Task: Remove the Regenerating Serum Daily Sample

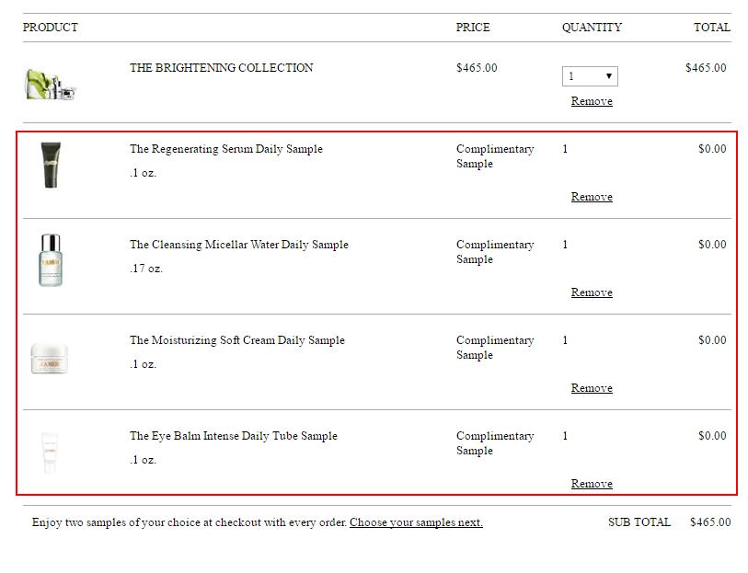Action: tap(592, 197)
